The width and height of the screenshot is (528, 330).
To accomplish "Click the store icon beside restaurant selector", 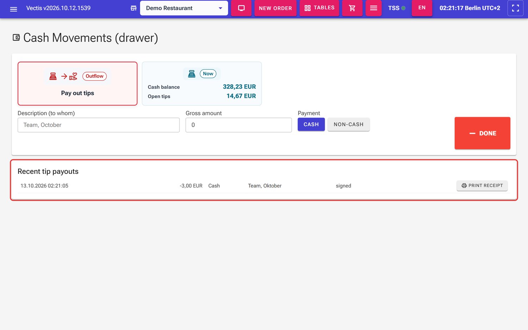I will pyautogui.click(x=133, y=8).
